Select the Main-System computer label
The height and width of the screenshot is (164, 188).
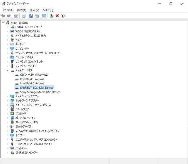(19, 23)
